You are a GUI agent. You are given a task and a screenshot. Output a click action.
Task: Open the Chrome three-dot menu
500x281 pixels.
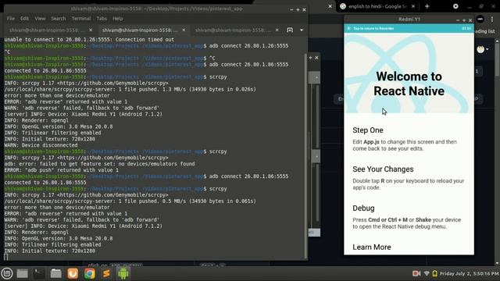(x=492, y=20)
